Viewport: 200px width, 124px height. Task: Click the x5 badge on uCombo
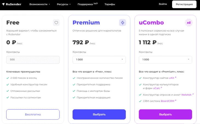[x=189, y=23]
